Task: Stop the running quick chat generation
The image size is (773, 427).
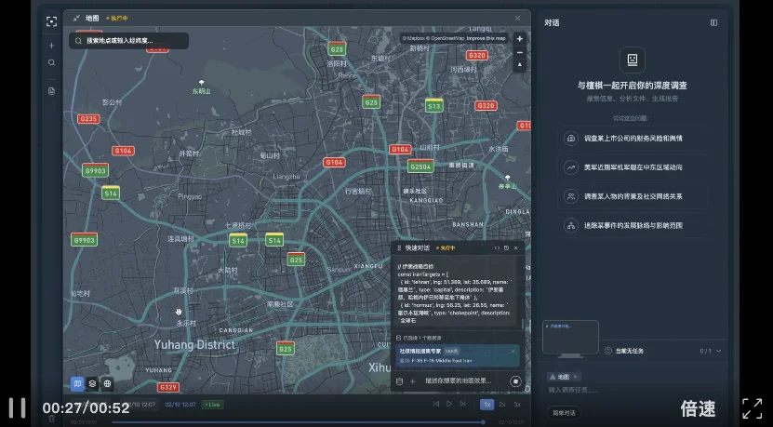Action: 514,380
